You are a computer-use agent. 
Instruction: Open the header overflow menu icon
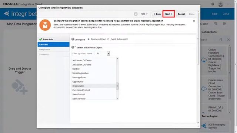[229, 4]
